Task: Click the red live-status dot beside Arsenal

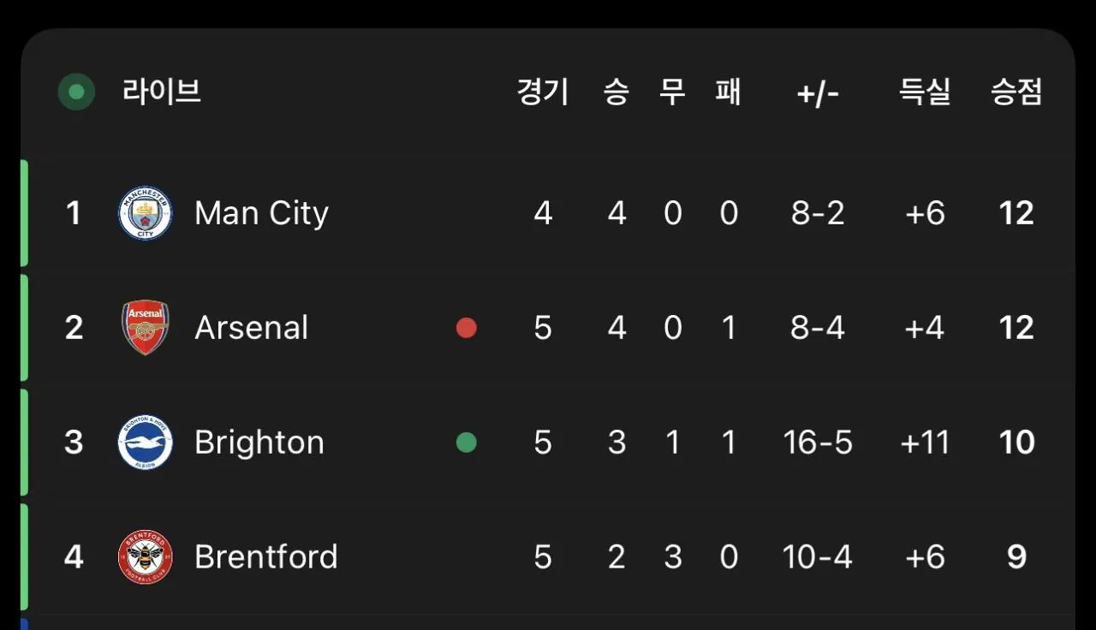Action: point(466,328)
